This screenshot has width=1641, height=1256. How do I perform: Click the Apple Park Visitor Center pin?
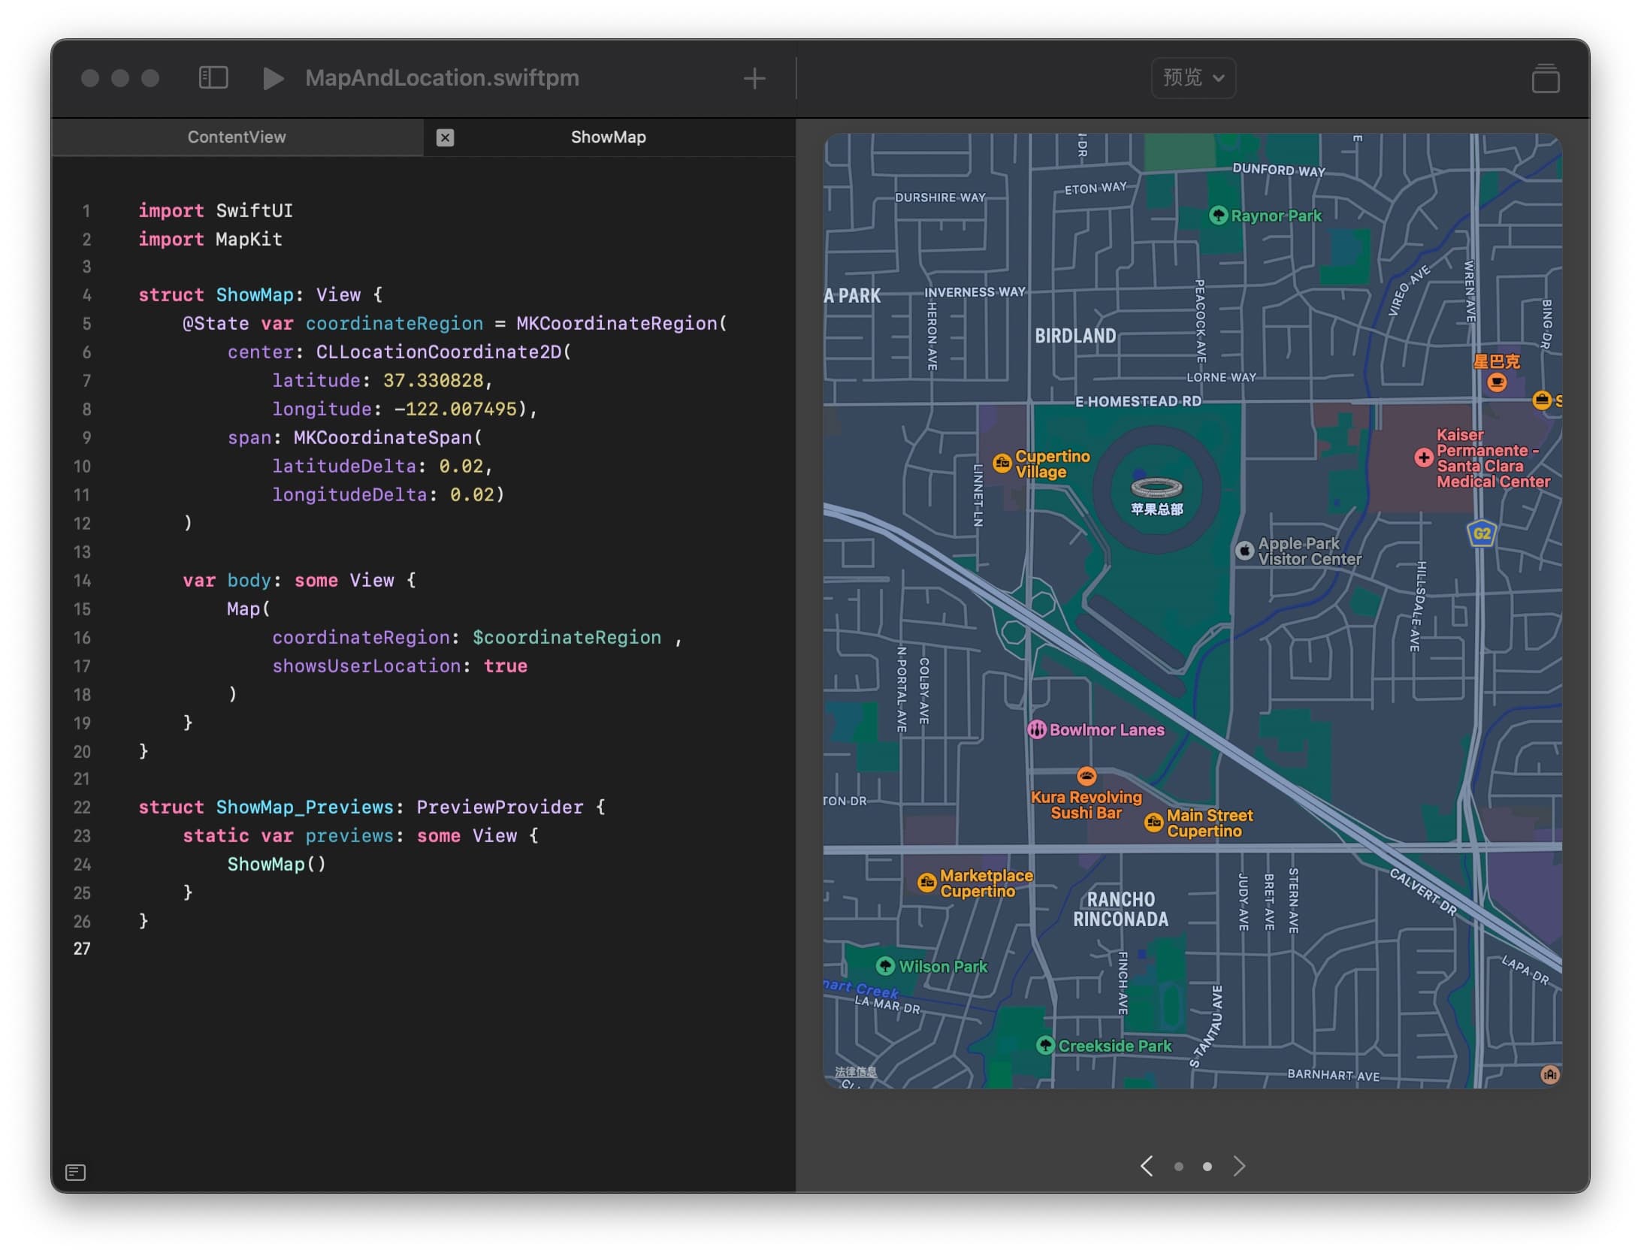point(1244,551)
